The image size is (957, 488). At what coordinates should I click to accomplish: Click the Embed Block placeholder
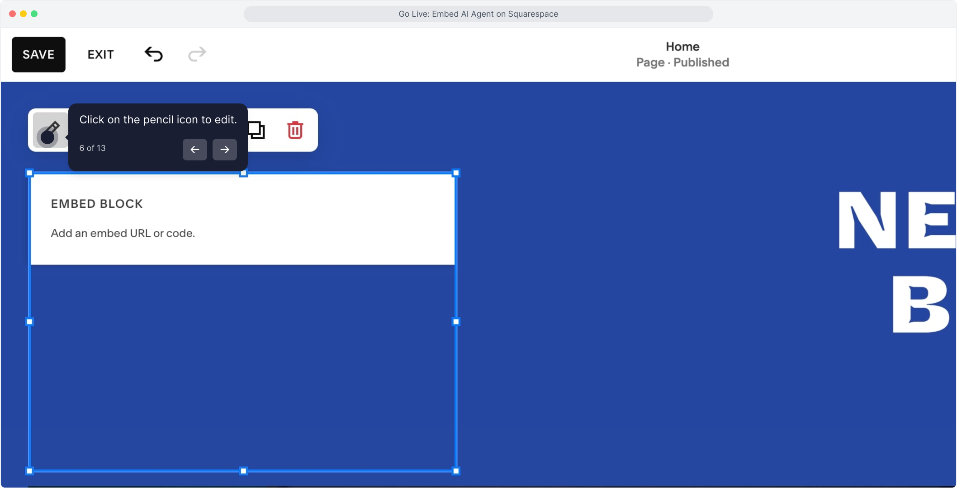click(242, 219)
